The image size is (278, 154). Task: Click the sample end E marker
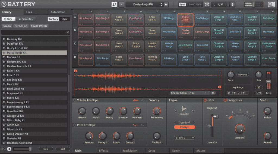pos(219,87)
